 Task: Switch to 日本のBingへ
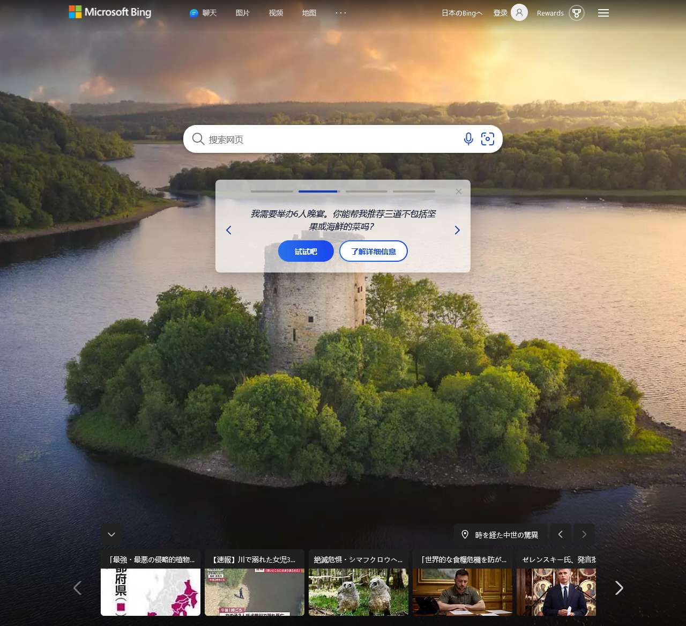coord(462,13)
